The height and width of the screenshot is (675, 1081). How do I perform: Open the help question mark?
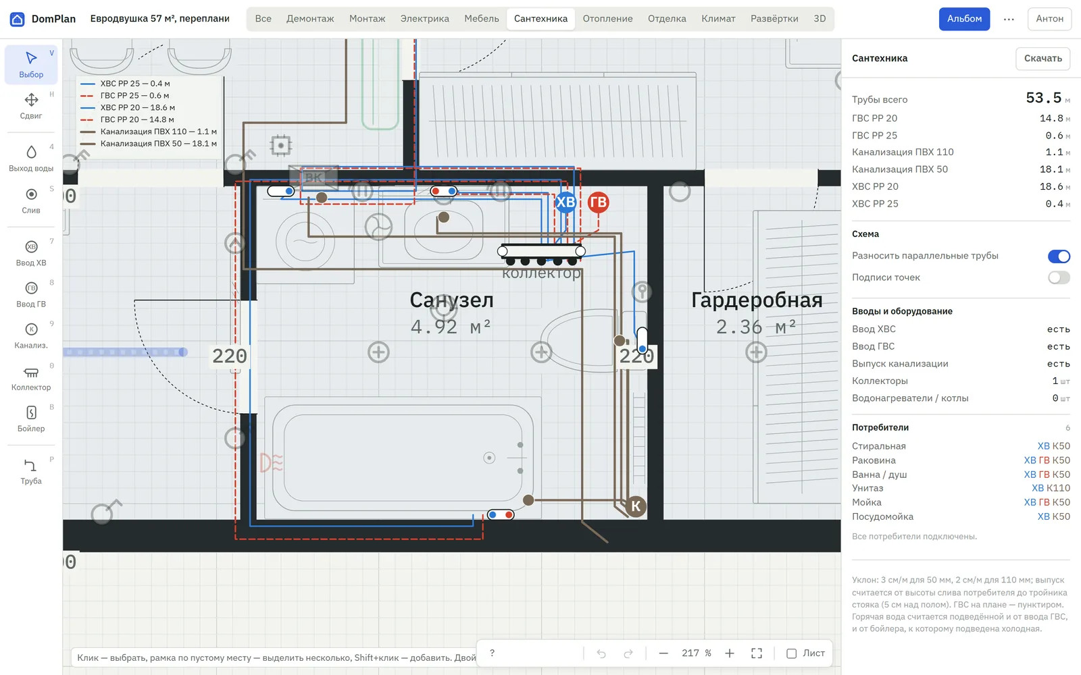pyautogui.click(x=492, y=653)
